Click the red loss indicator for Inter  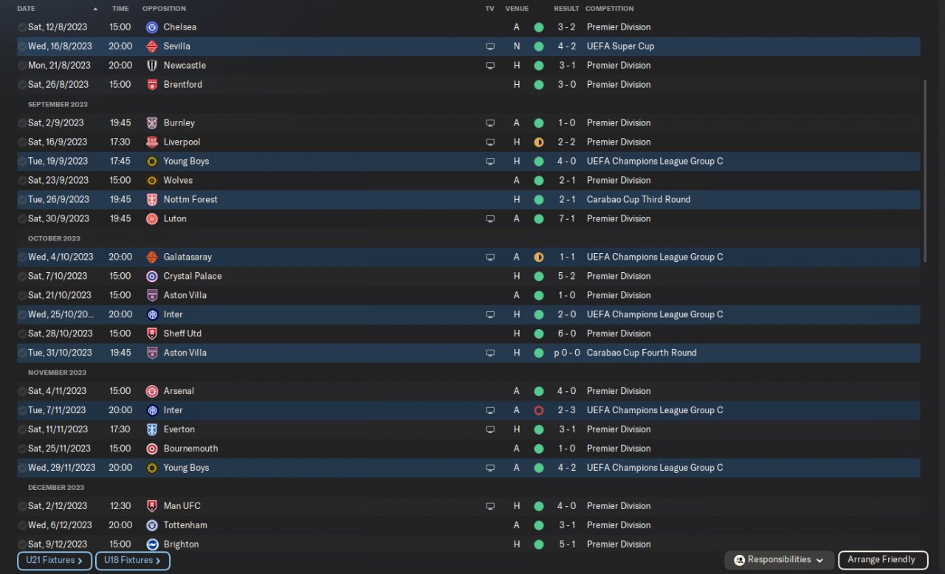pos(539,411)
